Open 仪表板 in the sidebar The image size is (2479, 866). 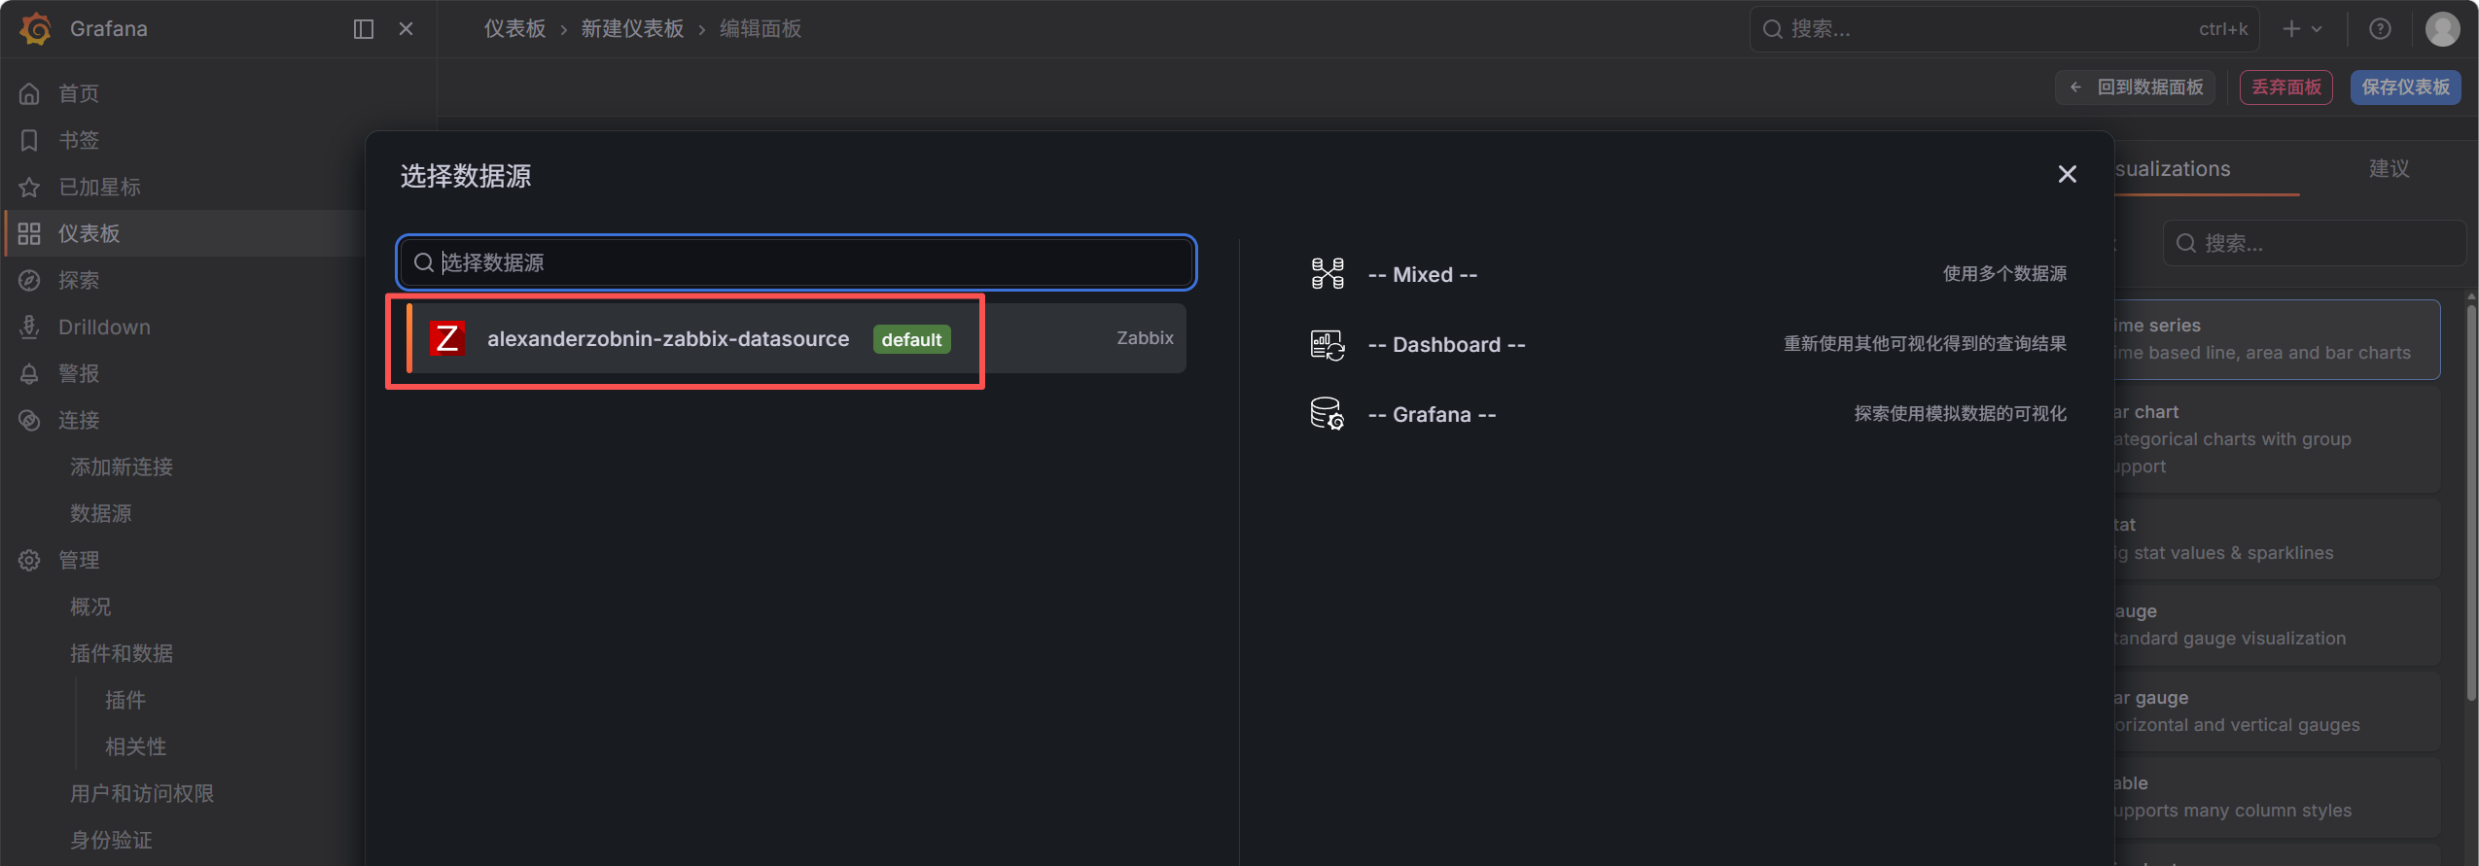(x=89, y=233)
